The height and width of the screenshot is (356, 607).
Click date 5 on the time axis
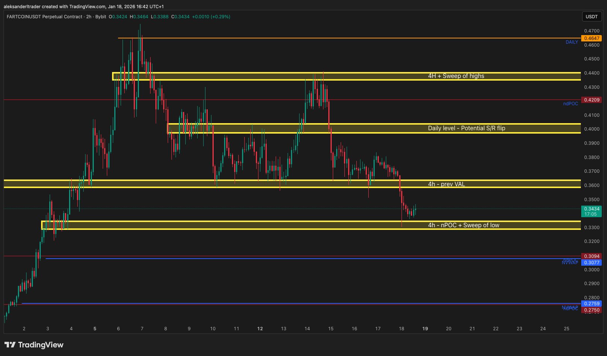(x=95, y=329)
